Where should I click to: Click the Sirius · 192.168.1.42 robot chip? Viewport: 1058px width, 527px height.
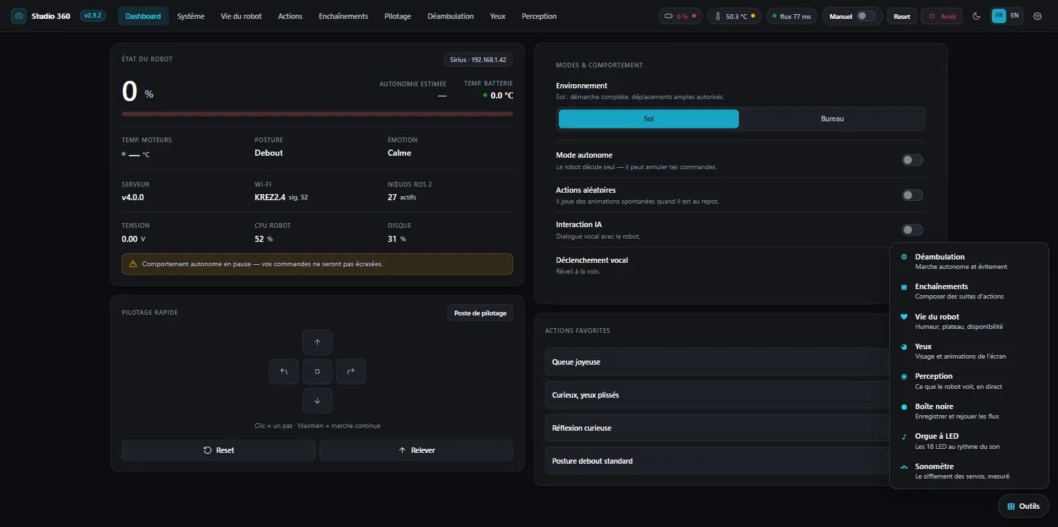[478, 59]
